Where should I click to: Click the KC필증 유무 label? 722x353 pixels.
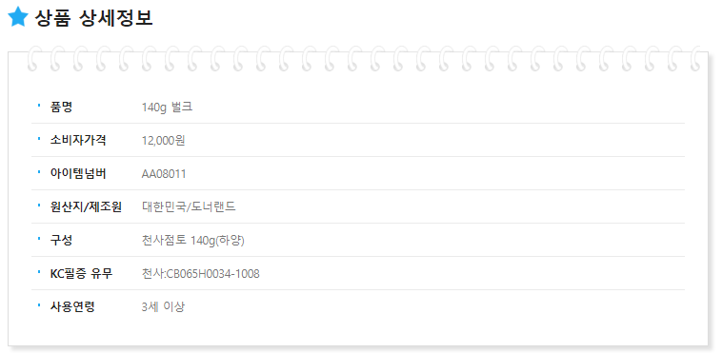point(81,273)
